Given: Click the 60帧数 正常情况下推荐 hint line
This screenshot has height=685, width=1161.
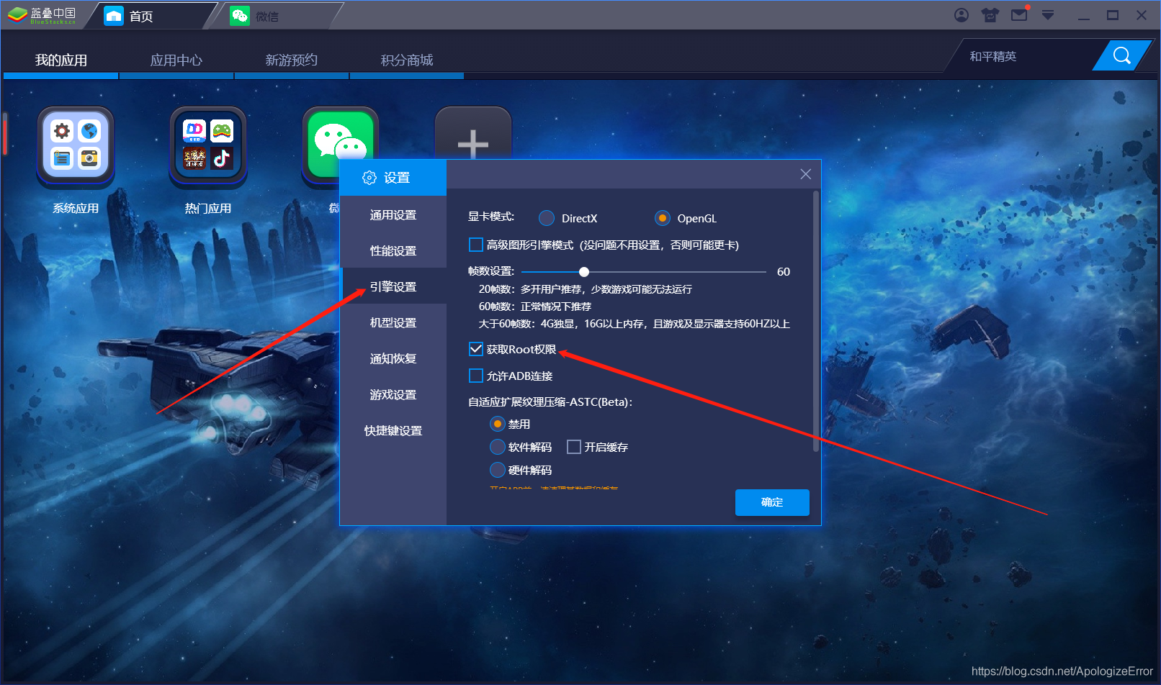Looking at the screenshot, I should pos(535,307).
